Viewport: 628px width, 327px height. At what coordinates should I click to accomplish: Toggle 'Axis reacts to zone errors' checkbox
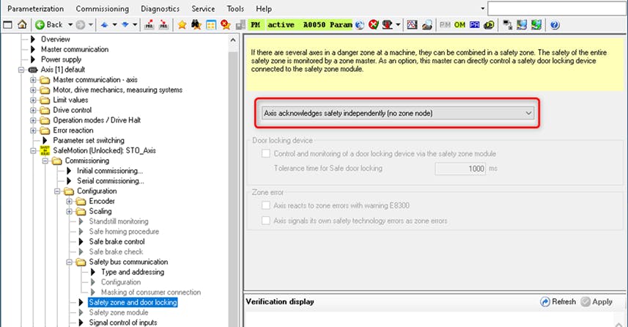[265, 205]
